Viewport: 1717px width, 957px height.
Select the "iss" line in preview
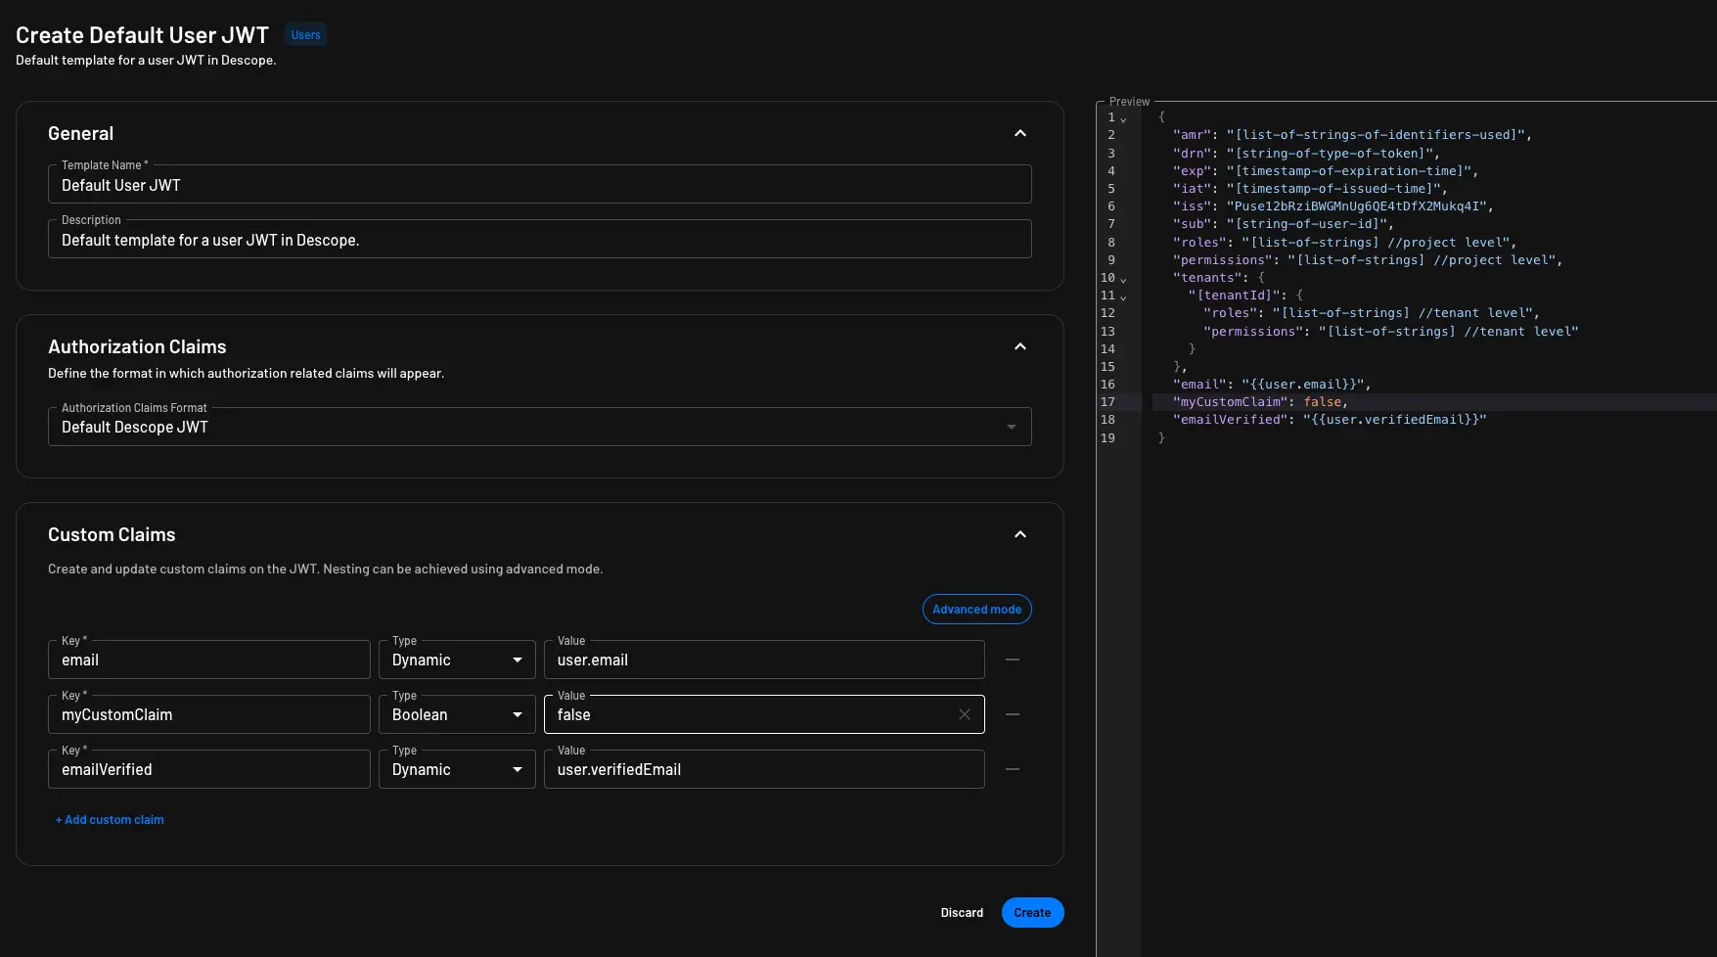[x=1333, y=206]
